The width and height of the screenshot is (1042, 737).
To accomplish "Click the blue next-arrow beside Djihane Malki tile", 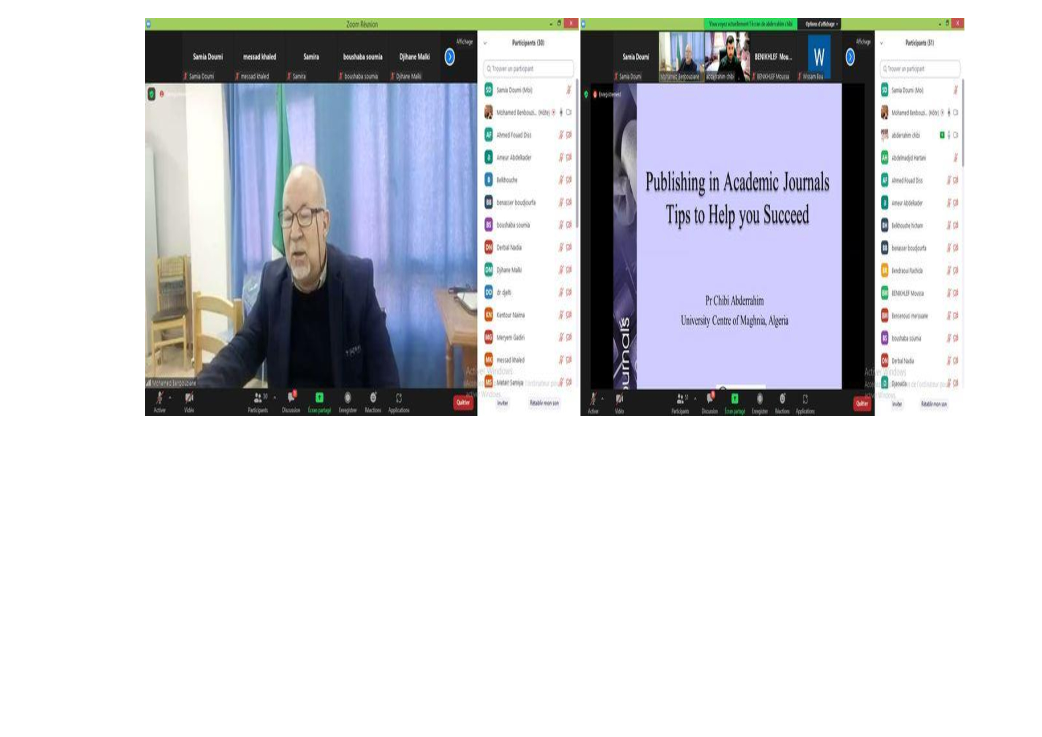I will pyautogui.click(x=449, y=57).
